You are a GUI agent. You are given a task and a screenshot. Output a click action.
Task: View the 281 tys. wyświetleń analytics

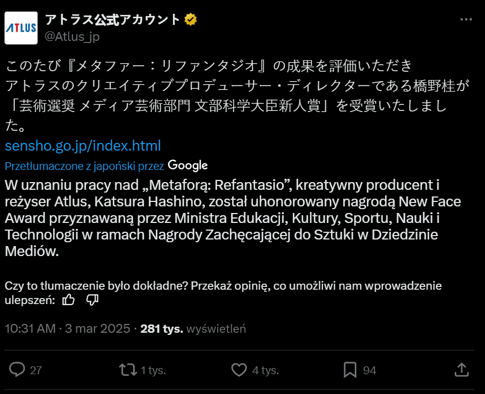pos(193,329)
